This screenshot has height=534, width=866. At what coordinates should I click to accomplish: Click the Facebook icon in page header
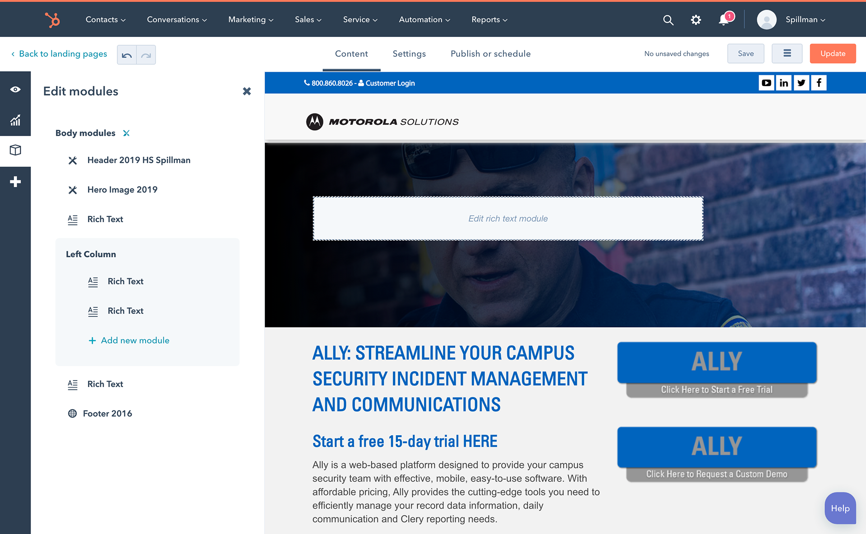819,83
